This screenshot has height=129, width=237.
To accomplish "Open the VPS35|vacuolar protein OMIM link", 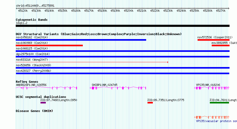I will (x=216, y=121).
